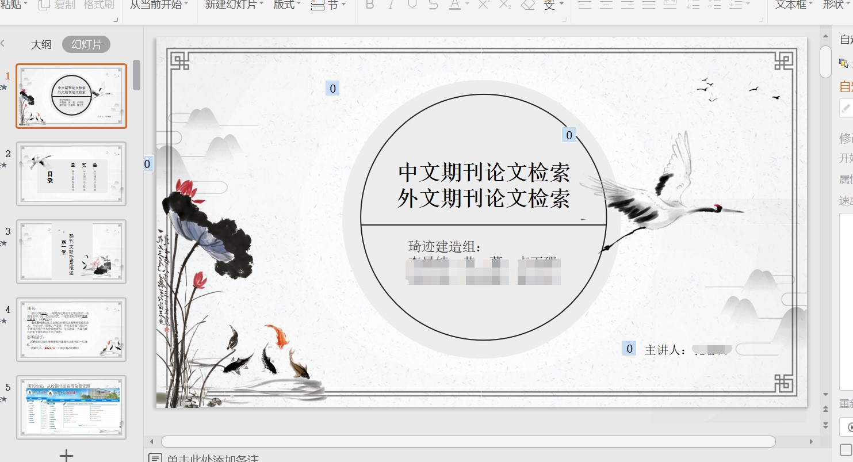Click the plus icon to add slide
853x462 pixels.
pos(66,455)
